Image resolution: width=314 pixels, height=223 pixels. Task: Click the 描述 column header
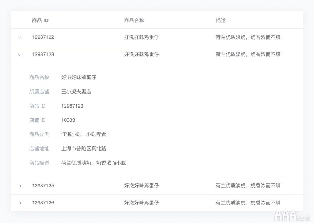[221, 20]
